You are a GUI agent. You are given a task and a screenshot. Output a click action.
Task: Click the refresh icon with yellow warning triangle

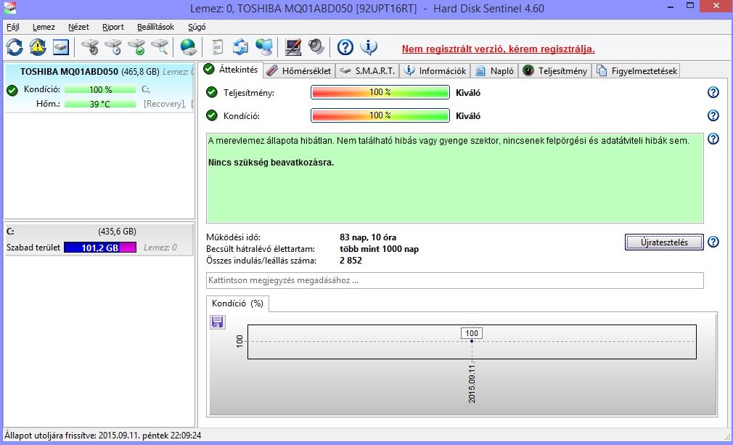[x=38, y=47]
